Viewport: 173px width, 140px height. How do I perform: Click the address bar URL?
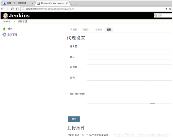coord(50,9)
